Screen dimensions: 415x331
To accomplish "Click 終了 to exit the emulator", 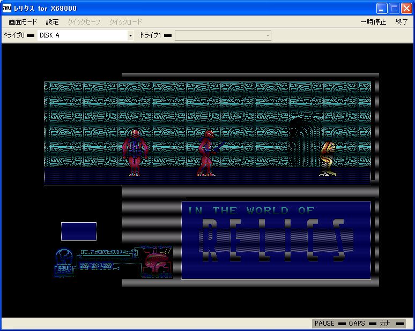I will (402, 21).
